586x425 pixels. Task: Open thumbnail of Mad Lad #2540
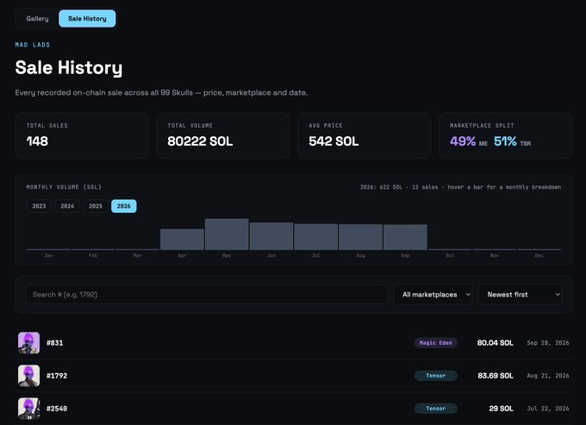(x=28, y=409)
